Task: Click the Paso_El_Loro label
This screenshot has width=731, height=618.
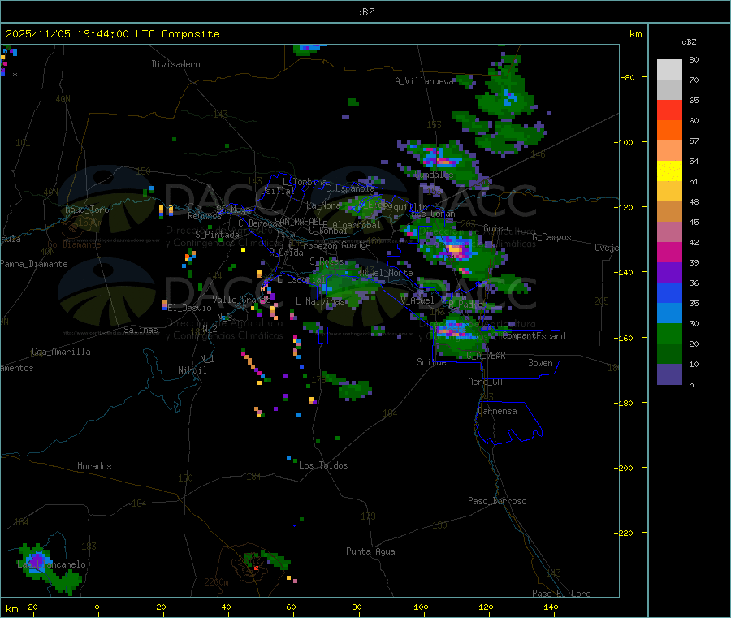Action: click(562, 594)
